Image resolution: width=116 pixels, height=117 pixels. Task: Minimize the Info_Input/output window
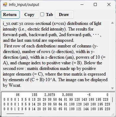pos(82,4)
